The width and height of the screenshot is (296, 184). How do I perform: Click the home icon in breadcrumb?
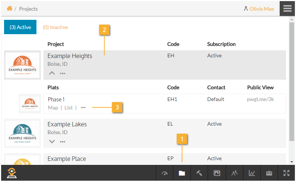[x=10, y=8]
